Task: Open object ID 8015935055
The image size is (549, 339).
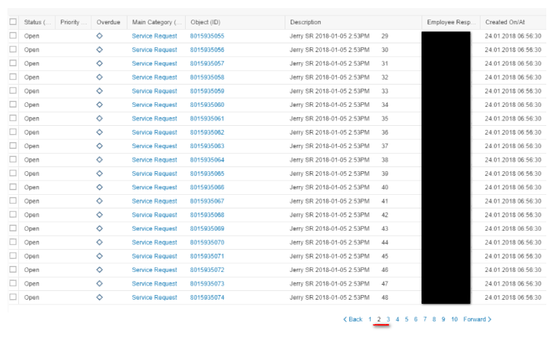Action: (x=207, y=36)
